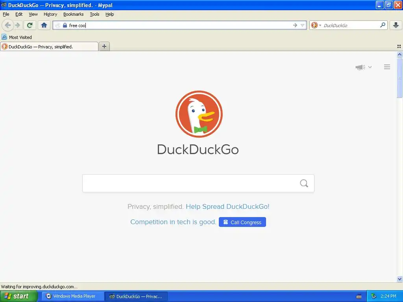
Task: Open the search engine selector dropdown
Action: [x=316, y=25]
